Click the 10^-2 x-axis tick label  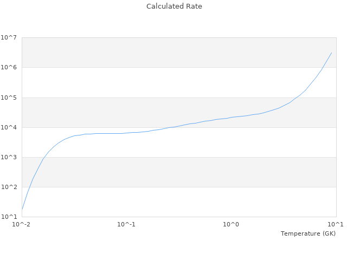[22, 224]
